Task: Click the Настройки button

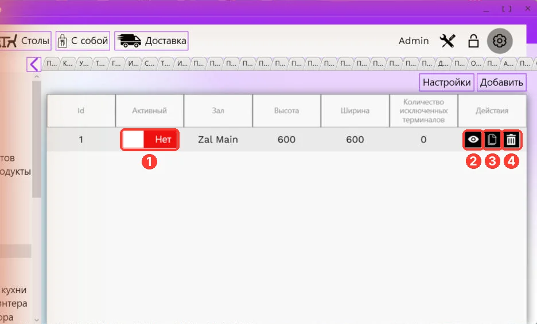Action: (x=446, y=82)
